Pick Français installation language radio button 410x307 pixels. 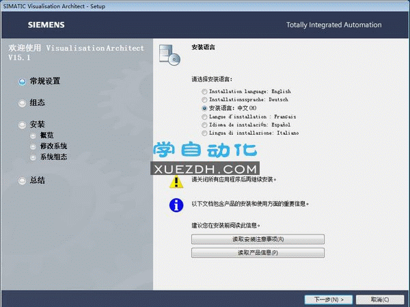click(204, 117)
